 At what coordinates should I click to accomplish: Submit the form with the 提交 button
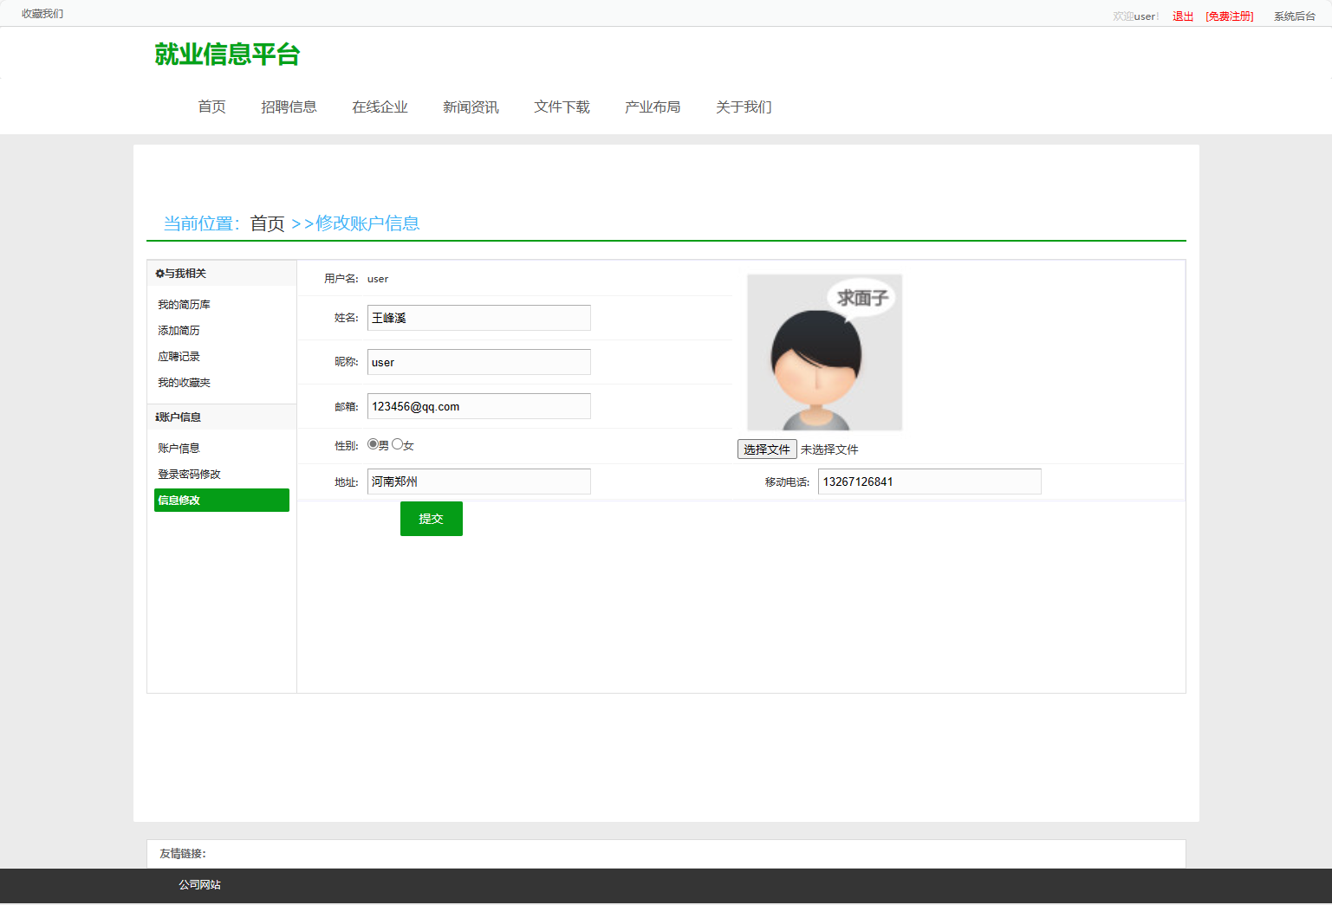click(431, 518)
